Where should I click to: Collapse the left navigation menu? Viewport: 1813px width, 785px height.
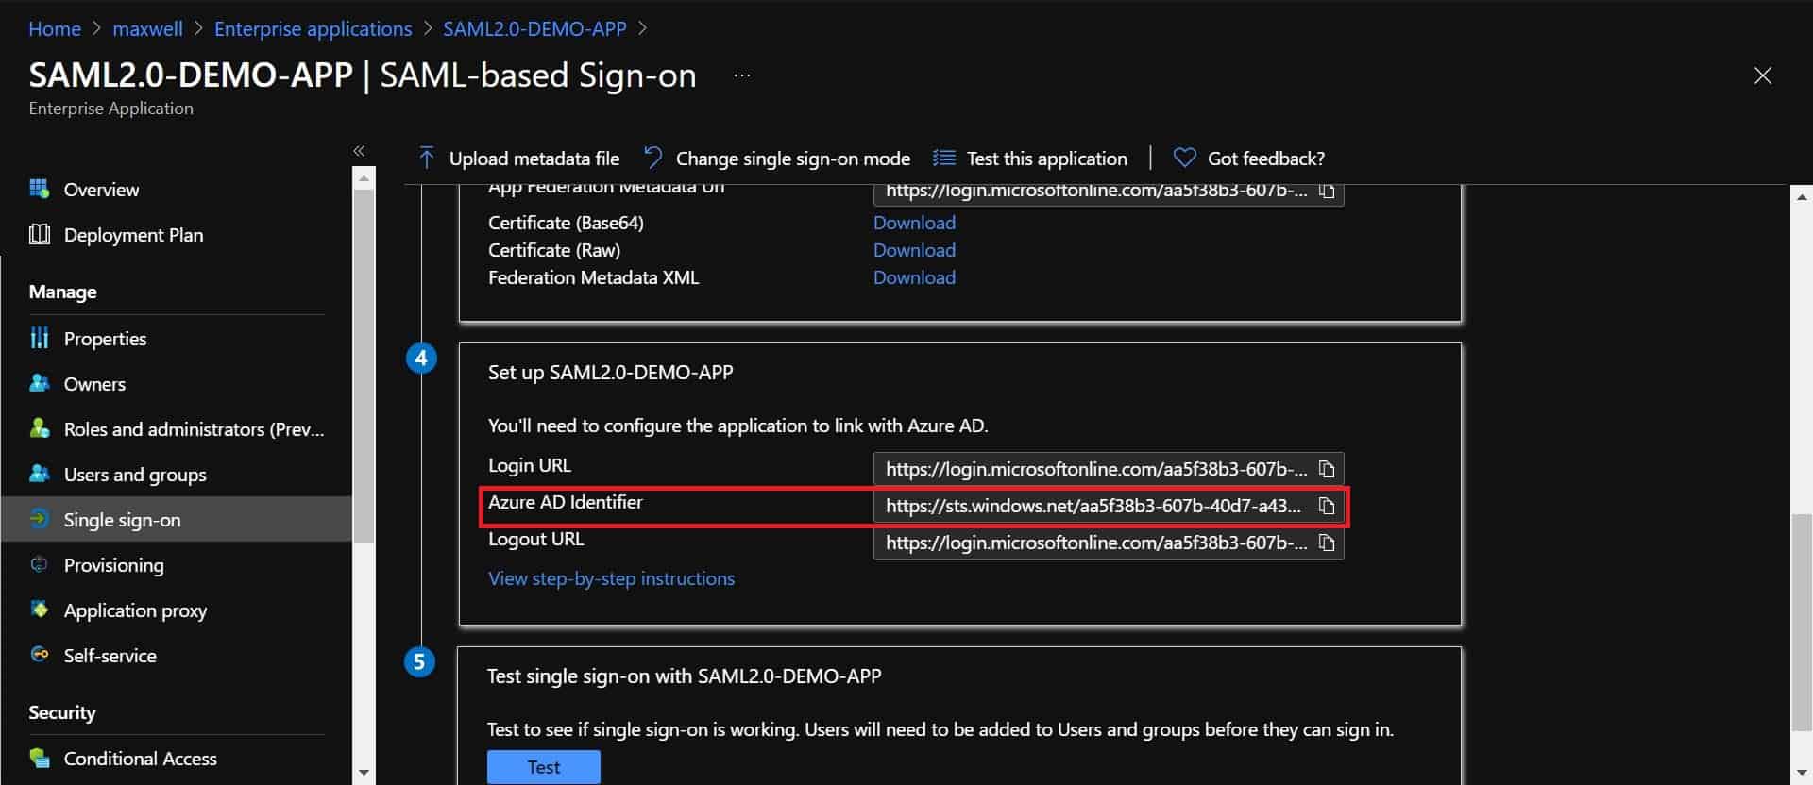359,151
